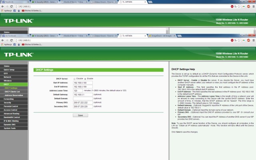Open the QSS menu item
Screen dimensions: 256x160
pyautogui.click(x=14, y=73)
